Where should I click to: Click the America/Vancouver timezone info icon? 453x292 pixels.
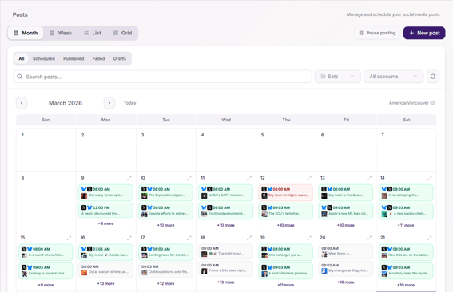tap(432, 103)
